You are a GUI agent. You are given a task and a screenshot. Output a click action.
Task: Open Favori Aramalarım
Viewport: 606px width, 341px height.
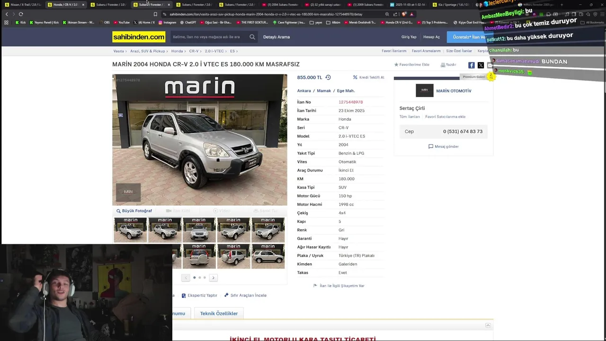[426, 51]
